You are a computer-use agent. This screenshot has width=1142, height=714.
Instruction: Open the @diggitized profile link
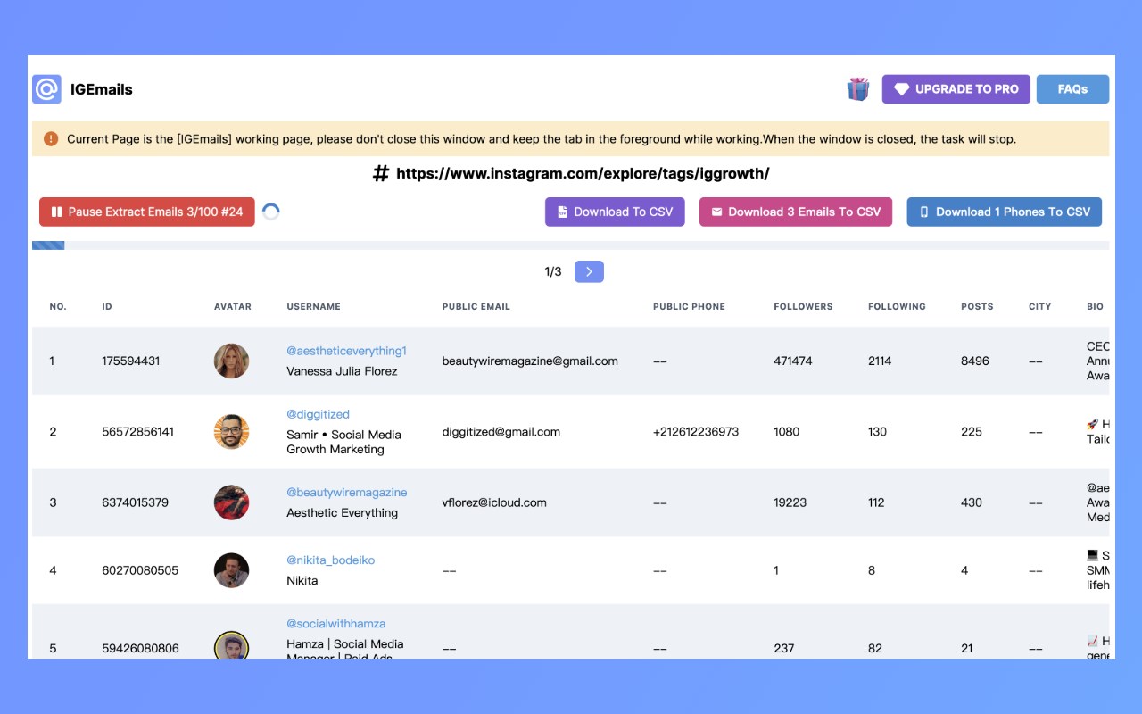coord(318,414)
